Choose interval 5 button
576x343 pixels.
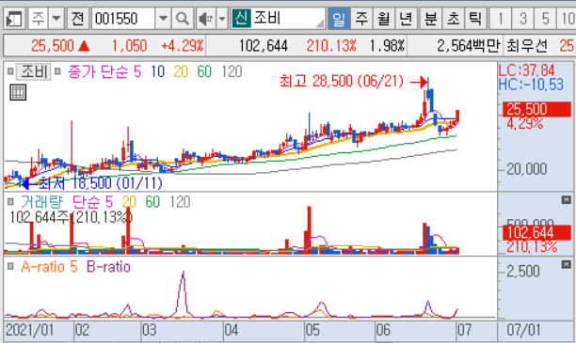[546, 19]
